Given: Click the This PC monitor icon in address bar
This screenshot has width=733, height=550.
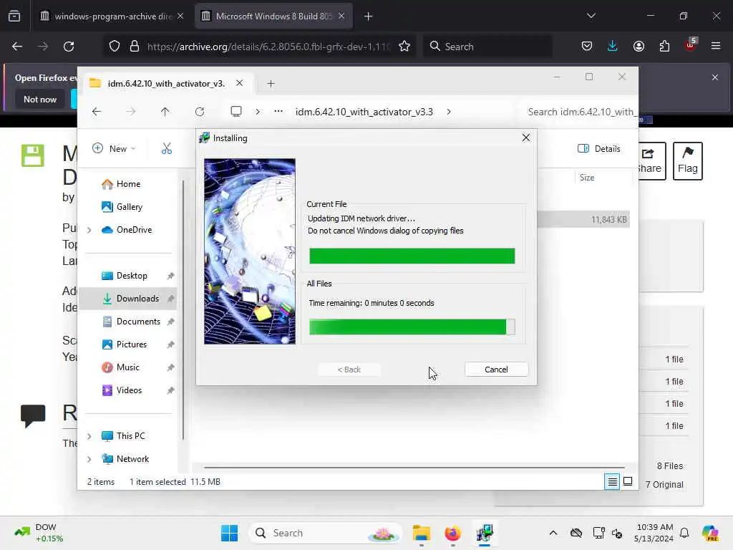Looking at the screenshot, I should pos(236,112).
